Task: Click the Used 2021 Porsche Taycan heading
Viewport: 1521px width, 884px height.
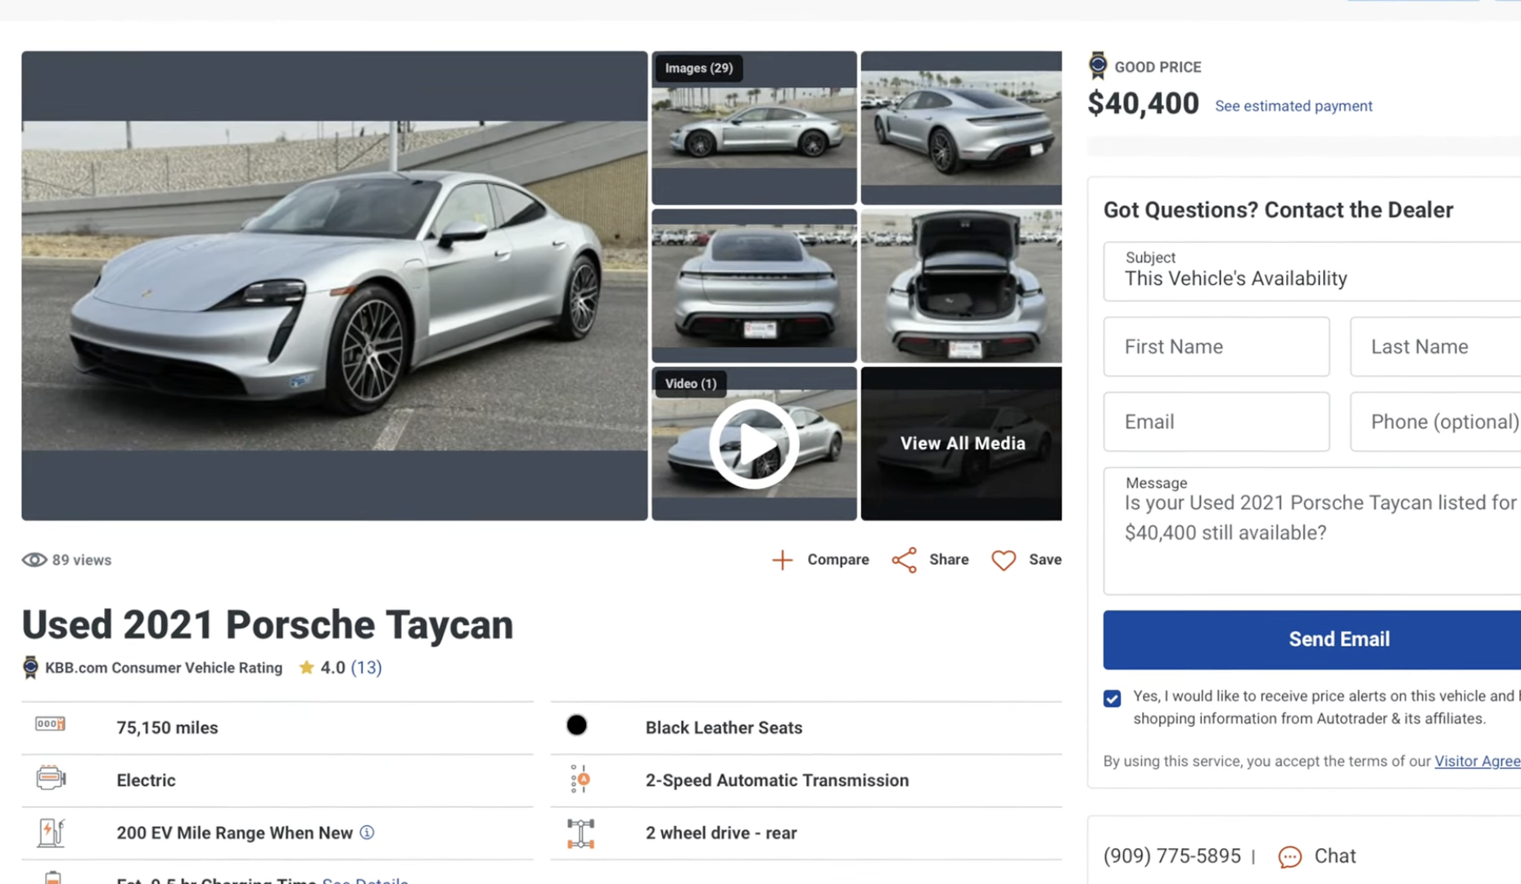Action: (268, 625)
